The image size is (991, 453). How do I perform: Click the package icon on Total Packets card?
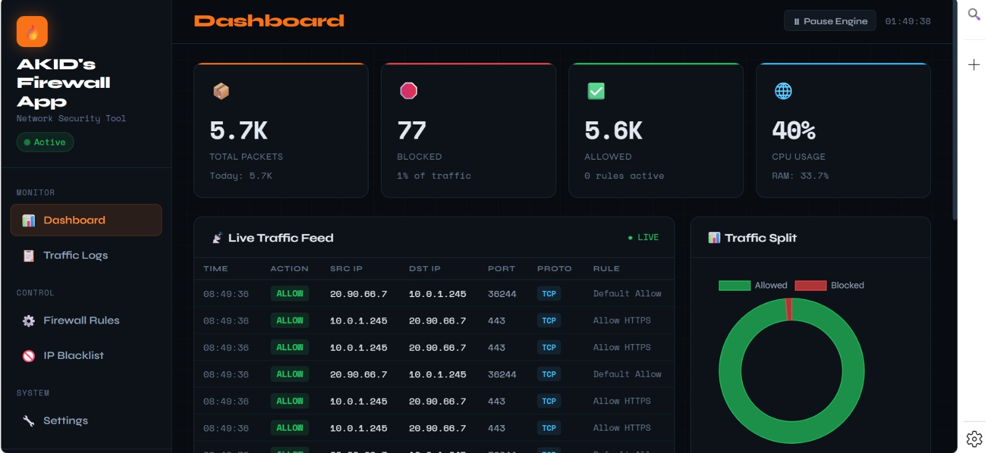tap(221, 92)
